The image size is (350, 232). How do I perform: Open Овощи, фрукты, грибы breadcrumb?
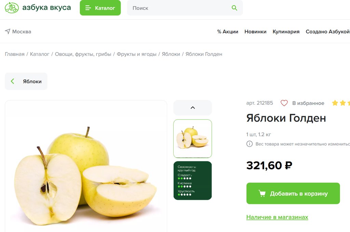83,54
